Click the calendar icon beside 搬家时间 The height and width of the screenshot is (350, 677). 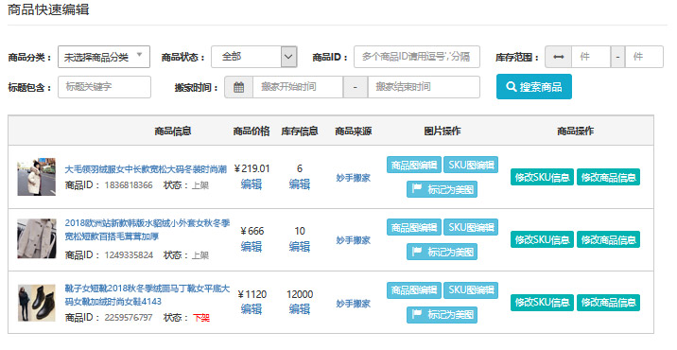[x=239, y=87]
